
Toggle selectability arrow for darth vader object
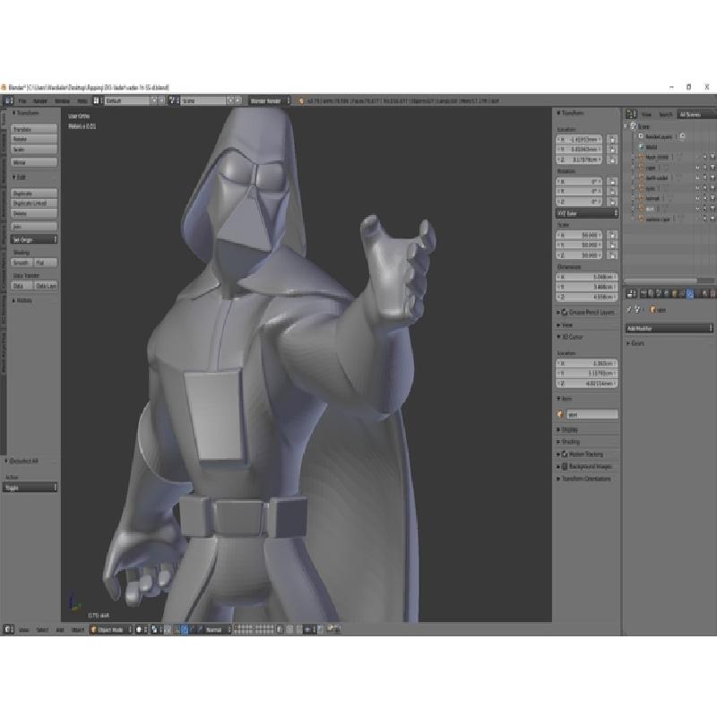coord(705,177)
